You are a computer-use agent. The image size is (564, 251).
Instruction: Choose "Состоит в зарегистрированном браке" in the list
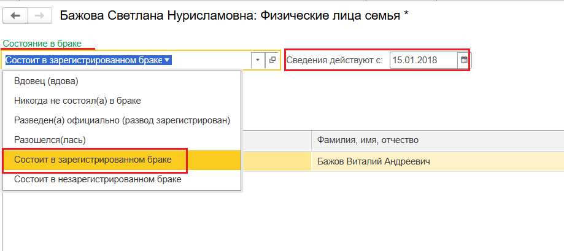[x=122, y=160]
